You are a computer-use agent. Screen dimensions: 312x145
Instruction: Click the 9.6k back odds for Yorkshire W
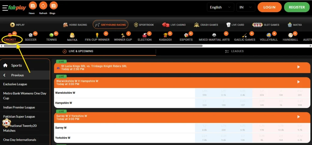click(x=223, y=138)
